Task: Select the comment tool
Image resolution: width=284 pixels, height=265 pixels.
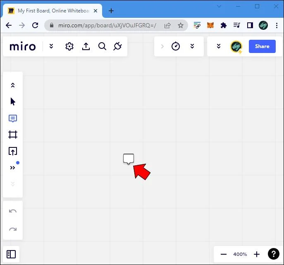Action: 13,118
